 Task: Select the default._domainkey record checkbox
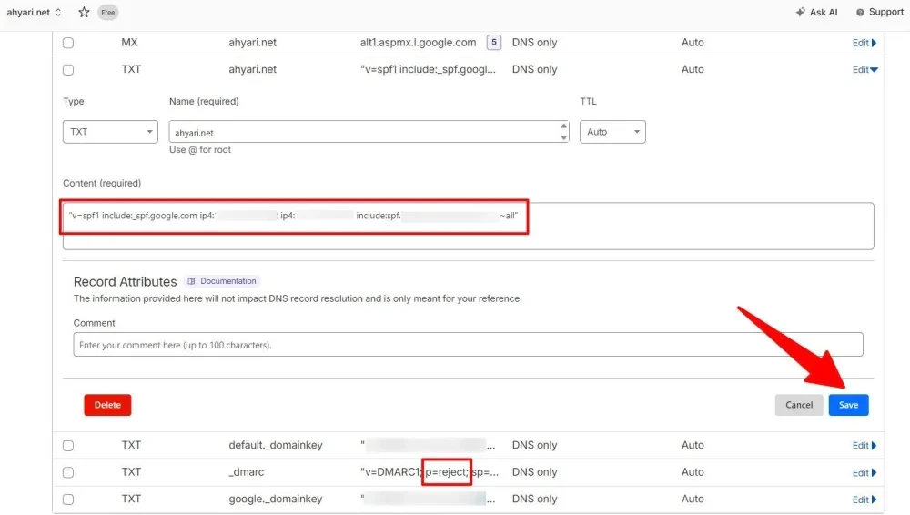[x=68, y=445]
